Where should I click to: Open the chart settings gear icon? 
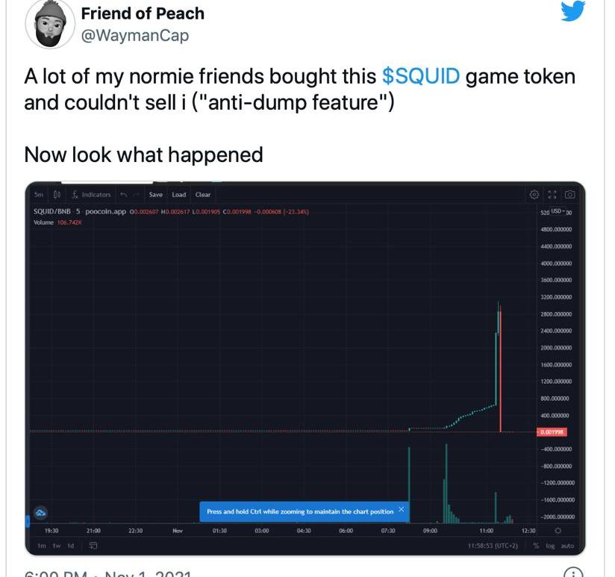[534, 195]
